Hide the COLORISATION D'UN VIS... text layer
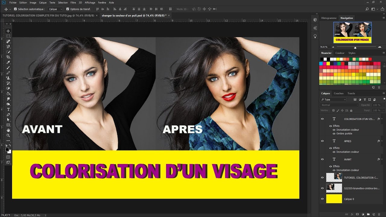This screenshot has width=386, height=217. [322, 119]
